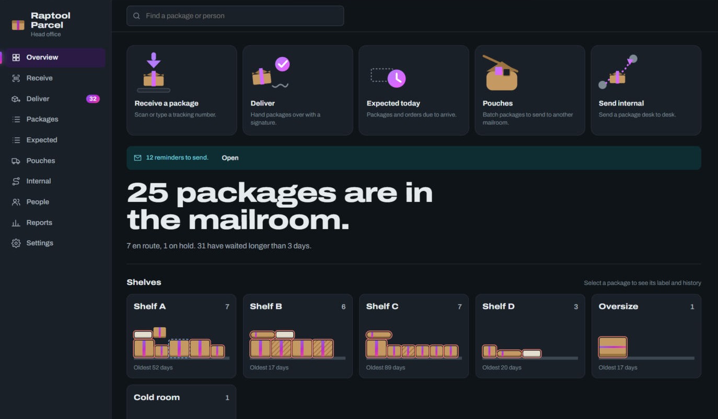718x419 pixels.
Task: Click the Expected list icon in sidebar
Action: (16, 140)
